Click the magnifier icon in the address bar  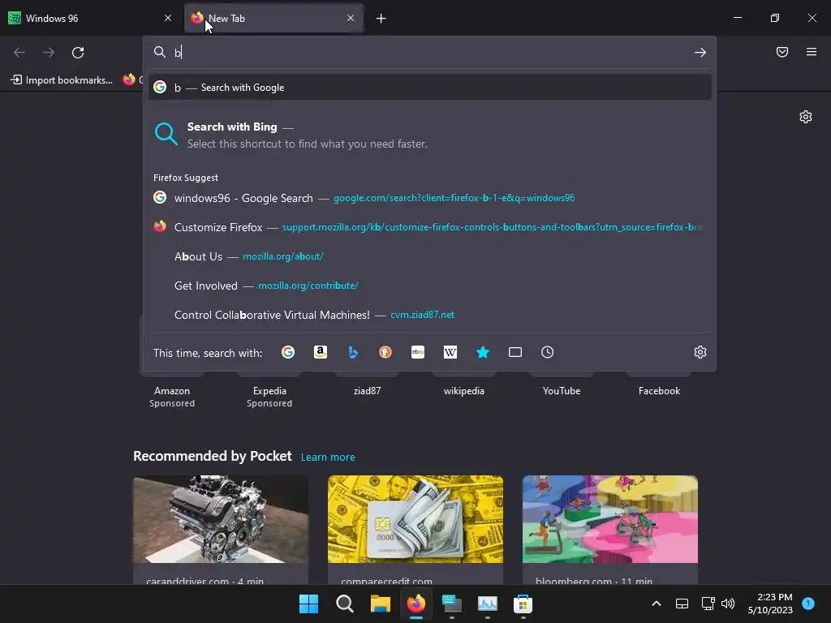click(160, 52)
